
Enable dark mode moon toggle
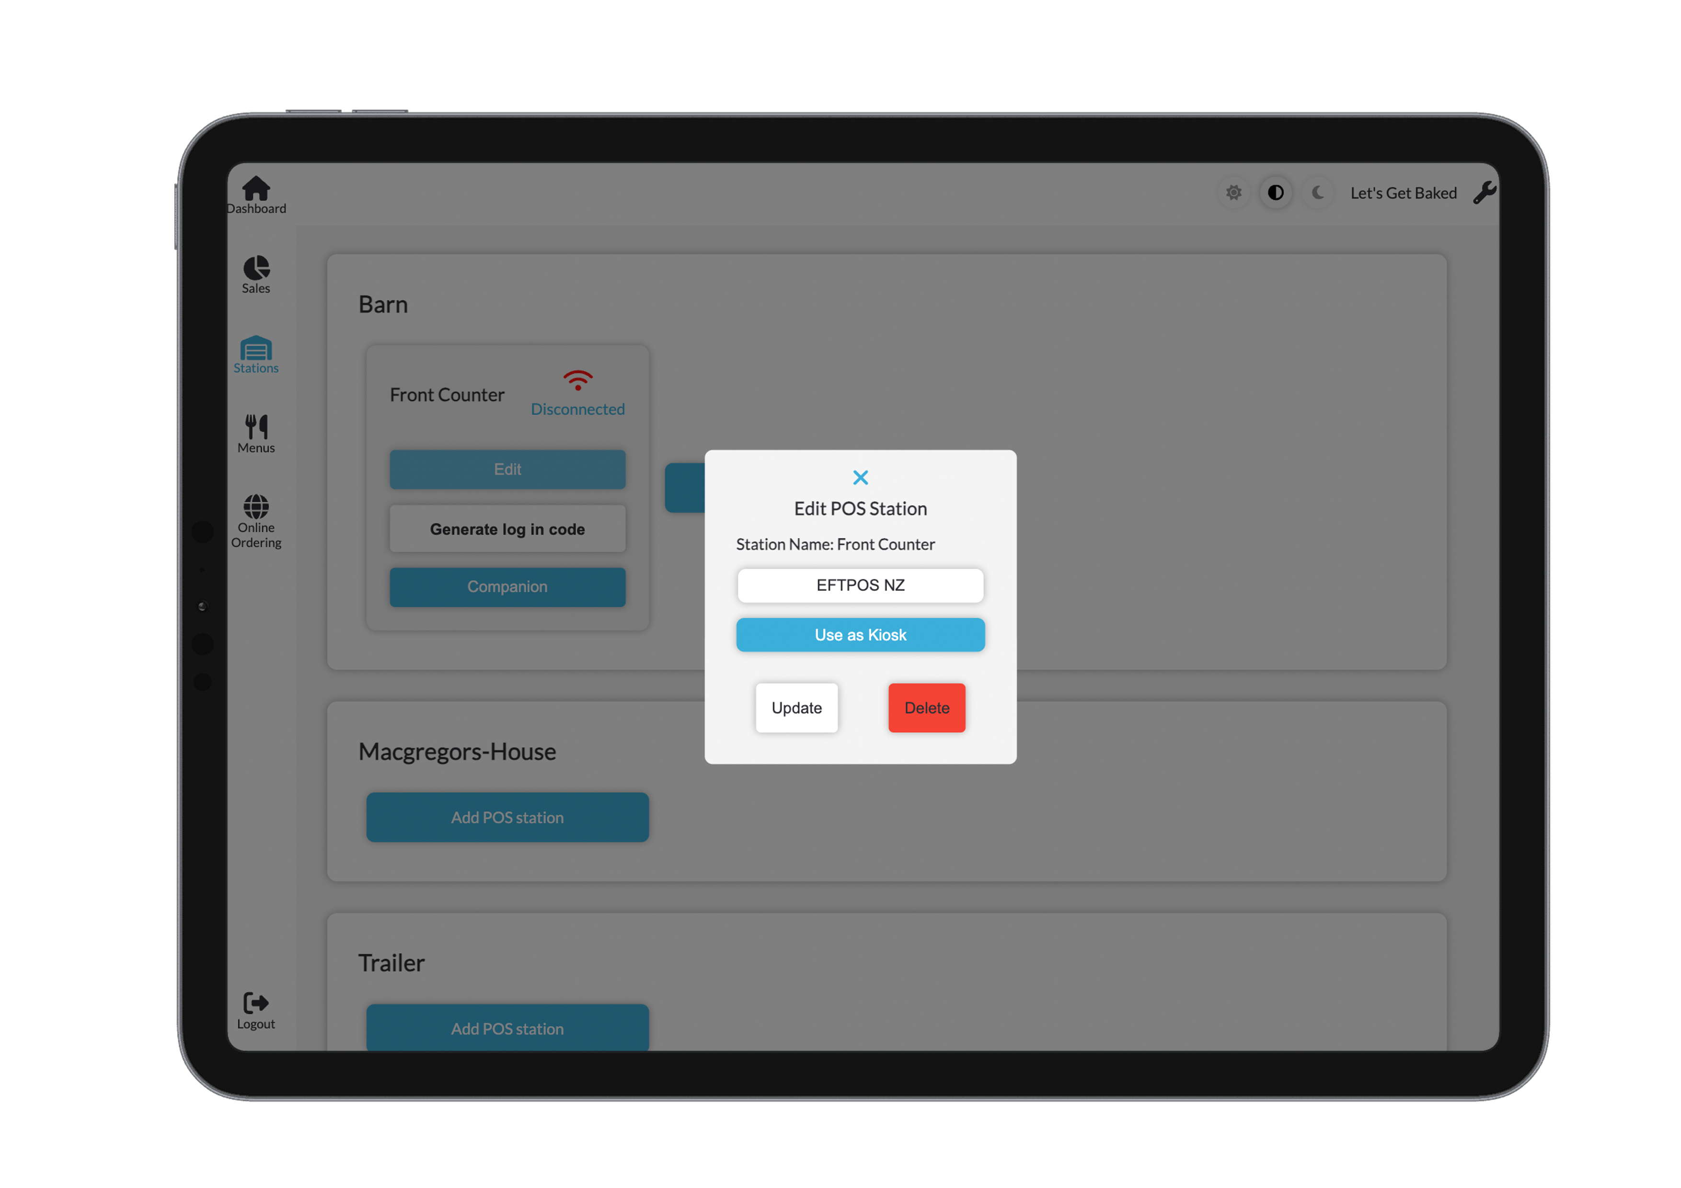[1318, 193]
